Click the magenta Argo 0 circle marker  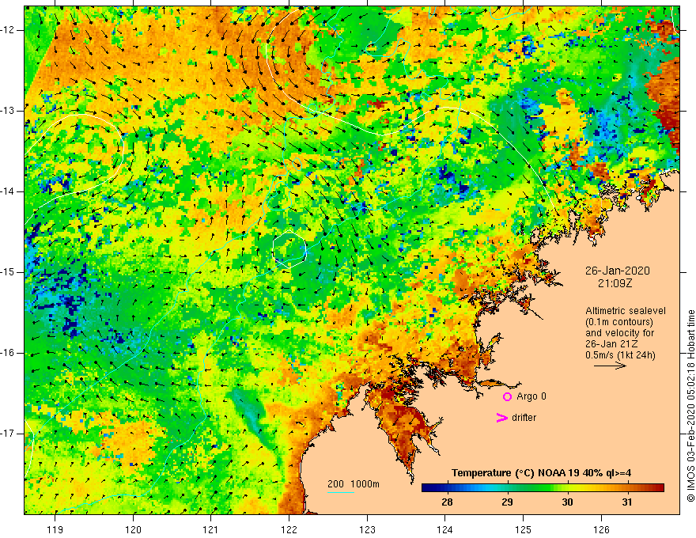pyautogui.click(x=507, y=396)
